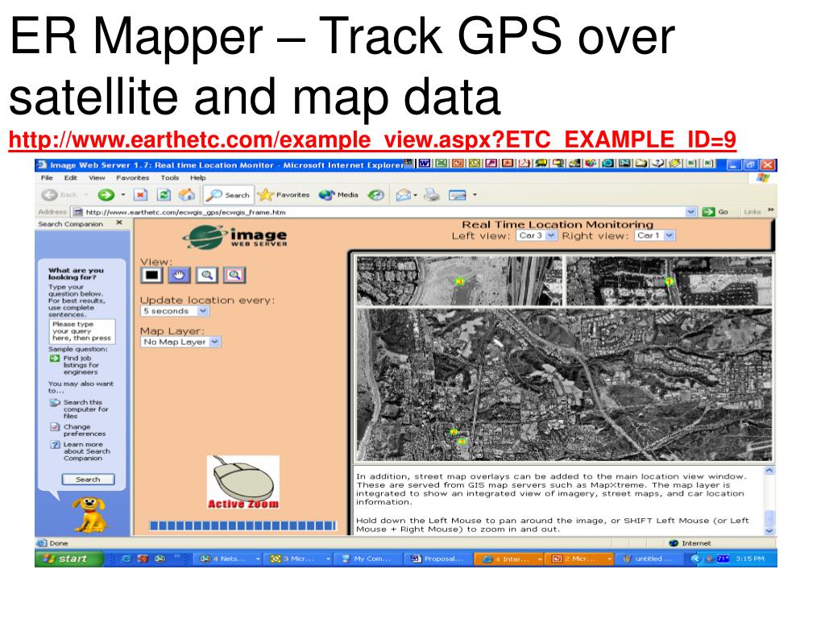Click the Search button in Search Companion

click(x=88, y=480)
